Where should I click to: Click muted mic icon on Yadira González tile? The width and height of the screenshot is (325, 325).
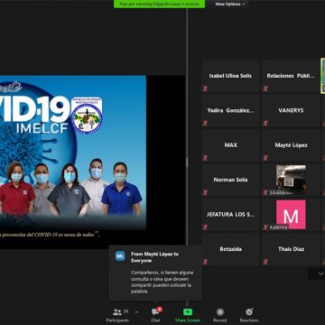[x=205, y=124]
